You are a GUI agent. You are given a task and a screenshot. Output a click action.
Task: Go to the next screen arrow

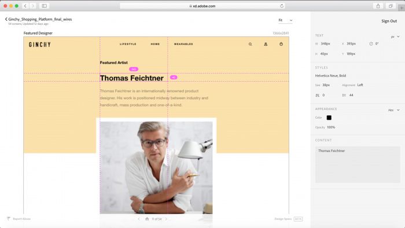click(166, 219)
